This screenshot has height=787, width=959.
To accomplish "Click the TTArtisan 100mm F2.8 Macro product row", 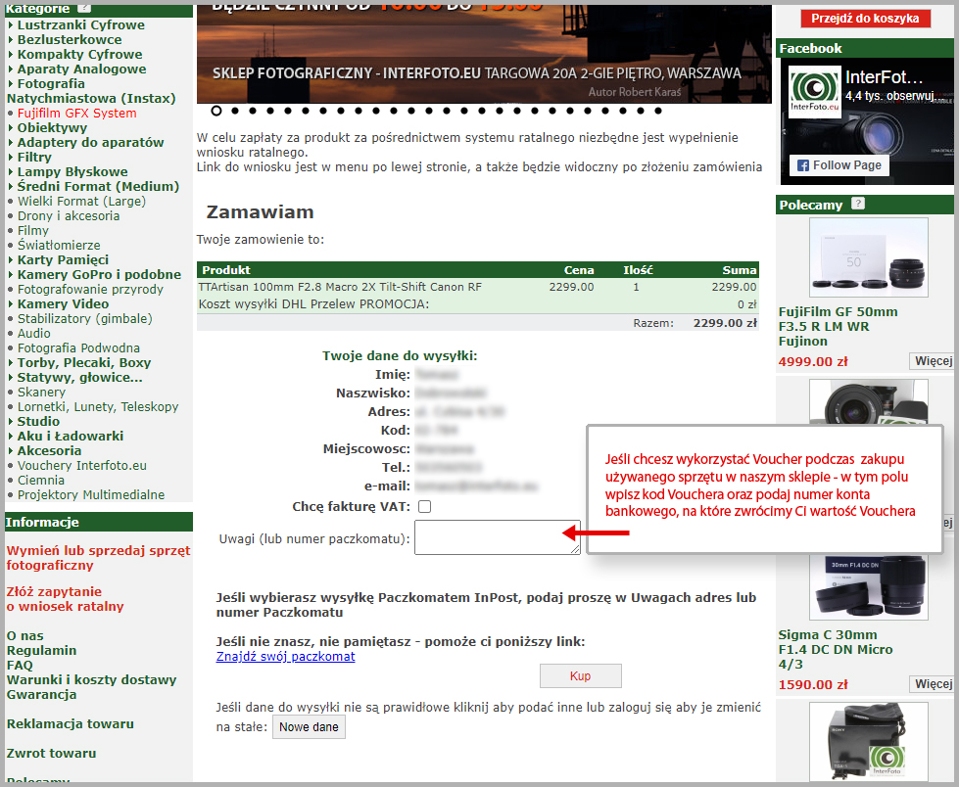I will coord(478,287).
